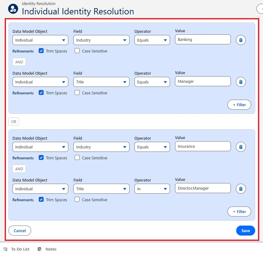Open the To Do List icon in the bottom bar
The width and height of the screenshot is (263, 254).
point(5,249)
